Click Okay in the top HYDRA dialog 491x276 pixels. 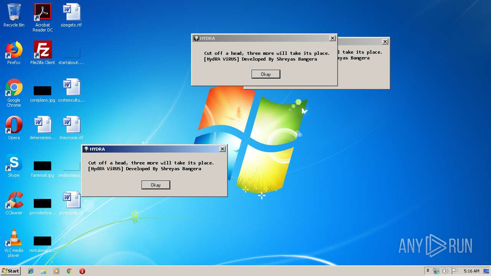(266, 74)
